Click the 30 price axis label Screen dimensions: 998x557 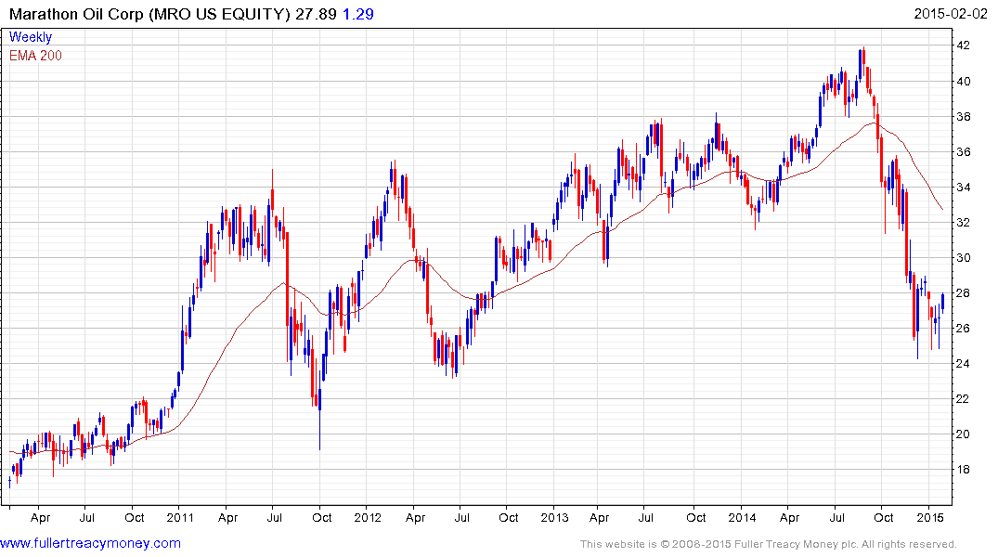point(963,258)
